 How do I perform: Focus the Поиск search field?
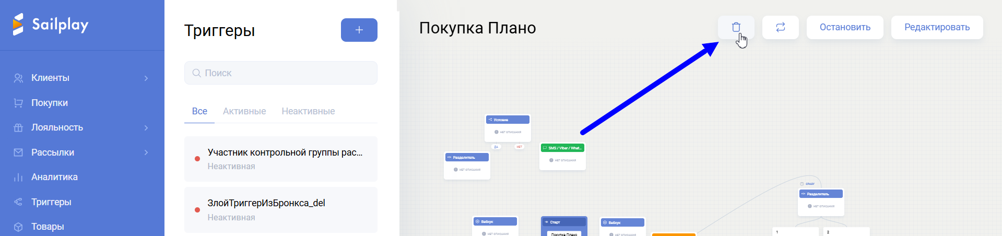coord(287,73)
